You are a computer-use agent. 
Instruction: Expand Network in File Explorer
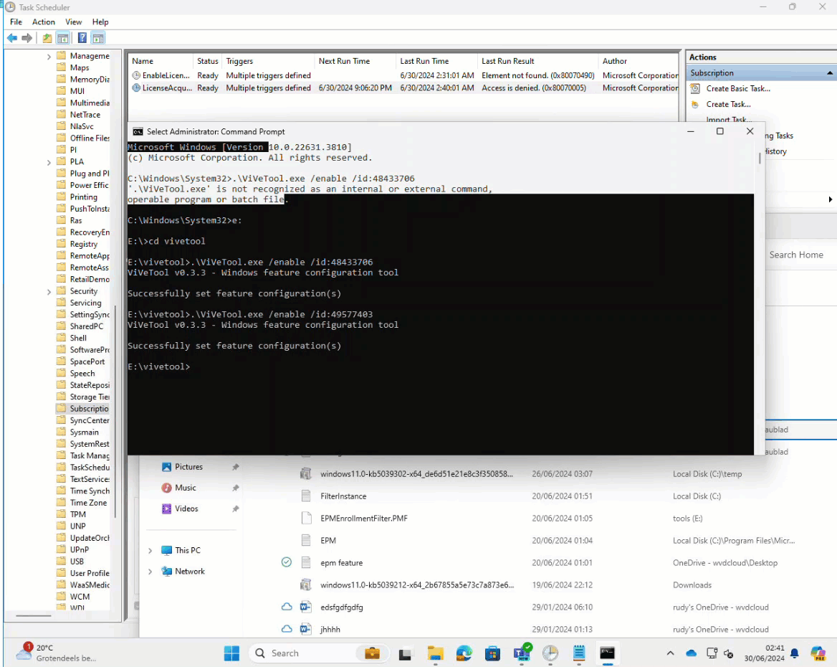pyautogui.click(x=150, y=571)
